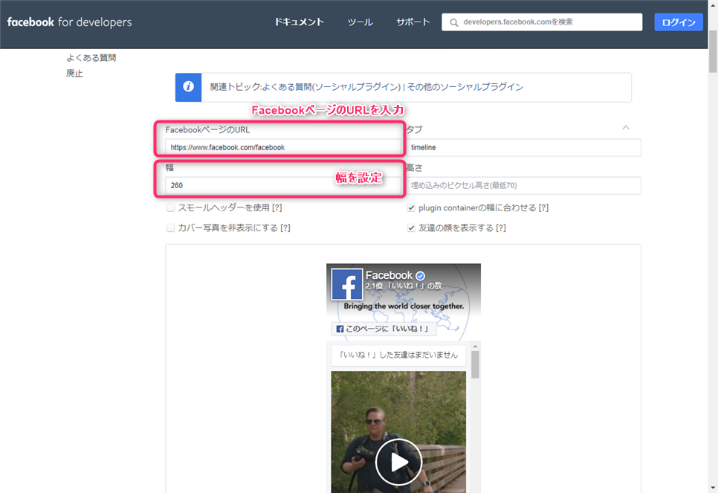This screenshot has width=718, height=493.
Task: Uncheck plugin containerの幅に合わせる checkbox
Action: pyautogui.click(x=411, y=208)
